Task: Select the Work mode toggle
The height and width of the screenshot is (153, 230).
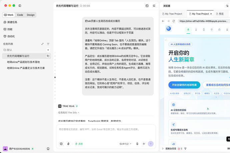Action: pos(9,15)
